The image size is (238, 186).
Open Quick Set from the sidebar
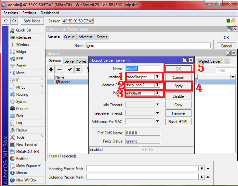(x=27, y=30)
